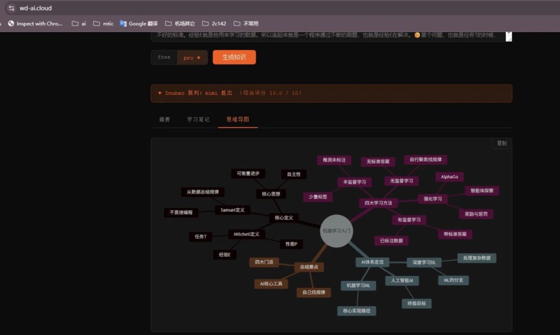Select the pro tier option
560x335 pixels.
click(x=192, y=58)
